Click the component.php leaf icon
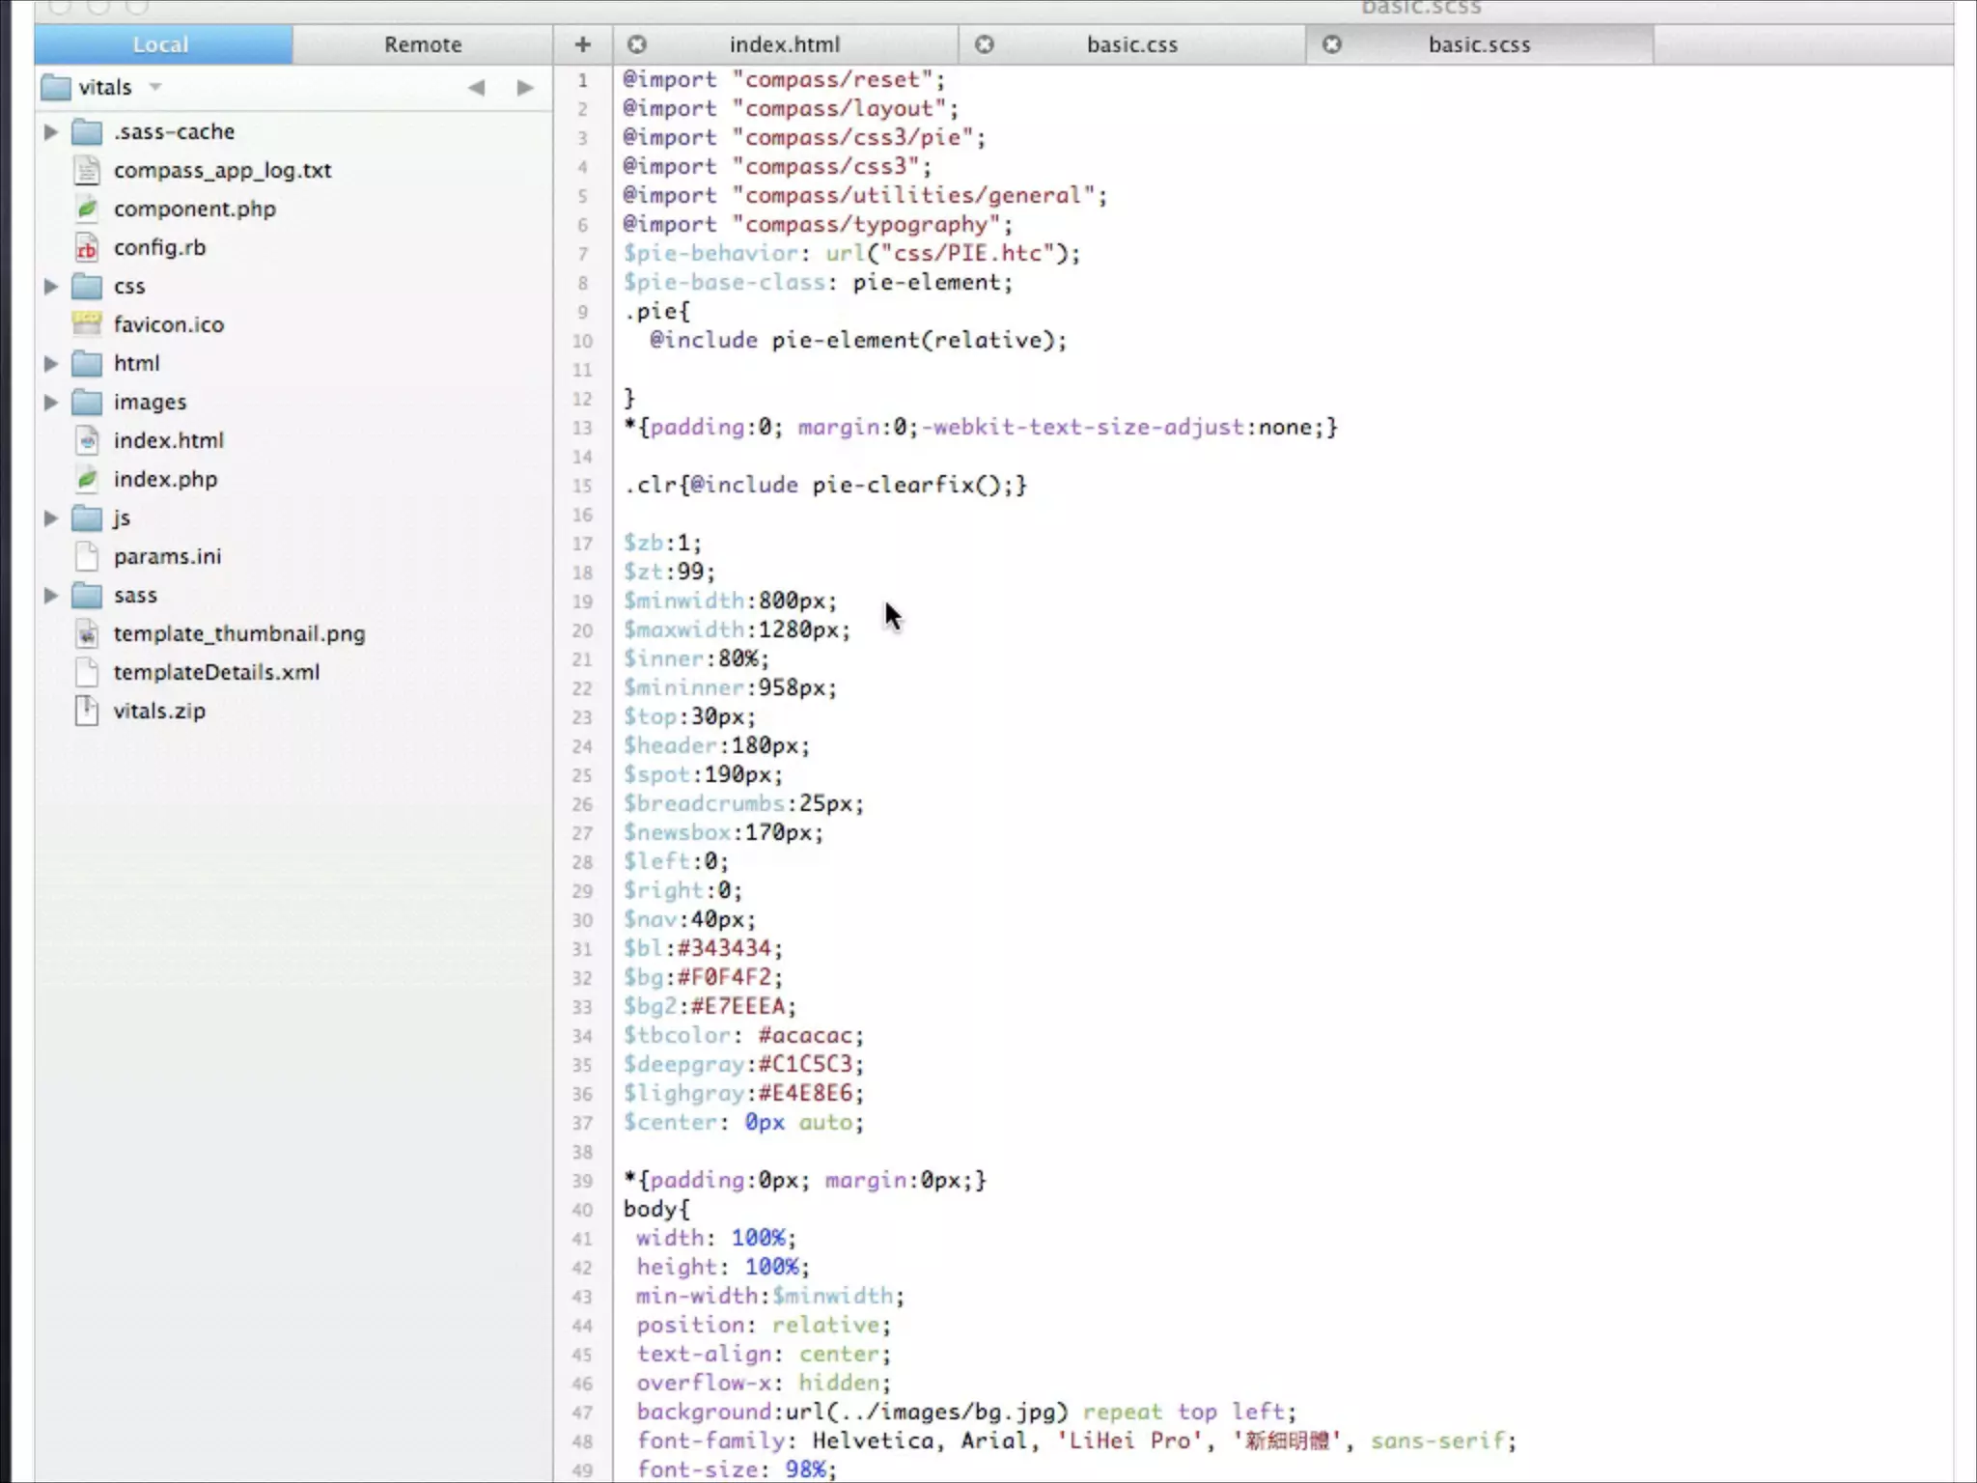Screen dimensions: 1977x1483 point(87,209)
